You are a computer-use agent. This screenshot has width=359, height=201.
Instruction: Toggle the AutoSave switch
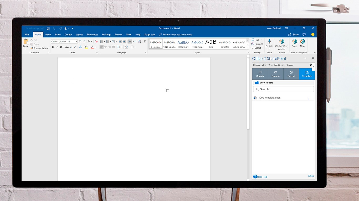tap(40, 28)
